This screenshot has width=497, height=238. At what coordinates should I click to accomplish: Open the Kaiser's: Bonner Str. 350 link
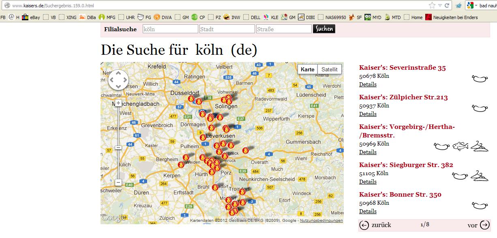tap(400, 195)
